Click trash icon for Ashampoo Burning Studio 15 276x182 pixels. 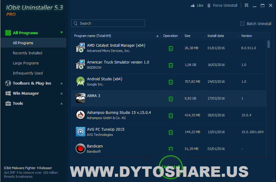(x=171, y=115)
